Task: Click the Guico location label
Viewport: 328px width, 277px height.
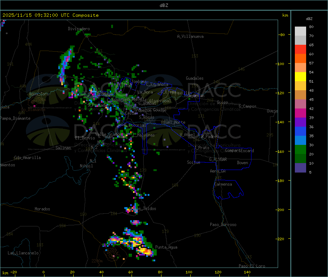Action: pyautogui.click(x=222, y=102)
